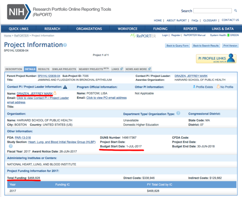Click MyRePORTER logo
This screenshot has width=242, height=197.
tap(143, 36)
